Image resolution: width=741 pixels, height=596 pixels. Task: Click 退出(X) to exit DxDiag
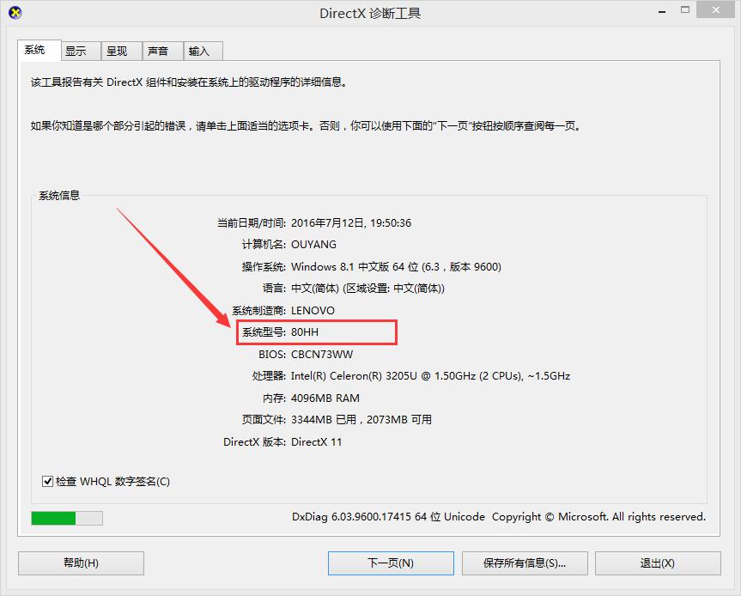click(x=657, y=563)
